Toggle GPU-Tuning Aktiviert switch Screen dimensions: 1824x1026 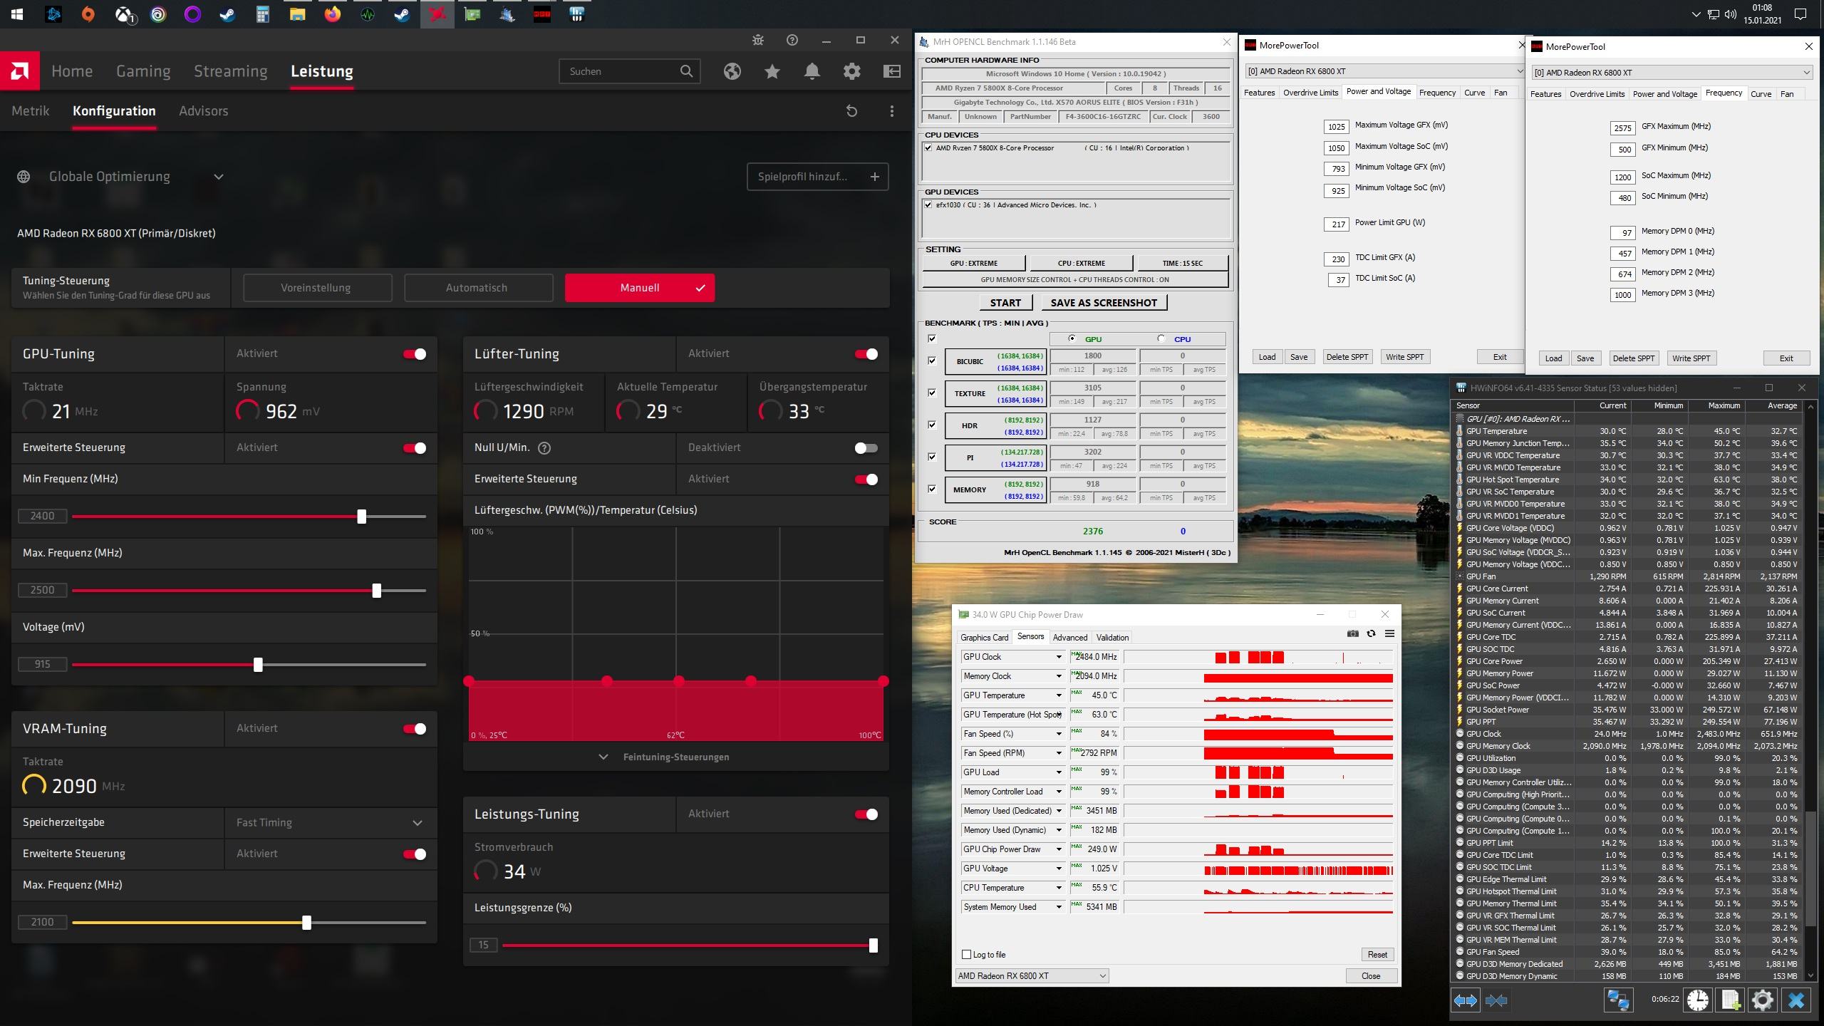tap(415, 354)
